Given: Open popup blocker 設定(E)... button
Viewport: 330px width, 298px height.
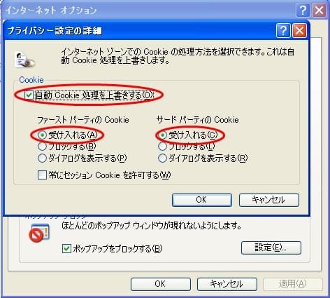Looking at the screenshot, I should pyautogui.click(x=271, y=248).
